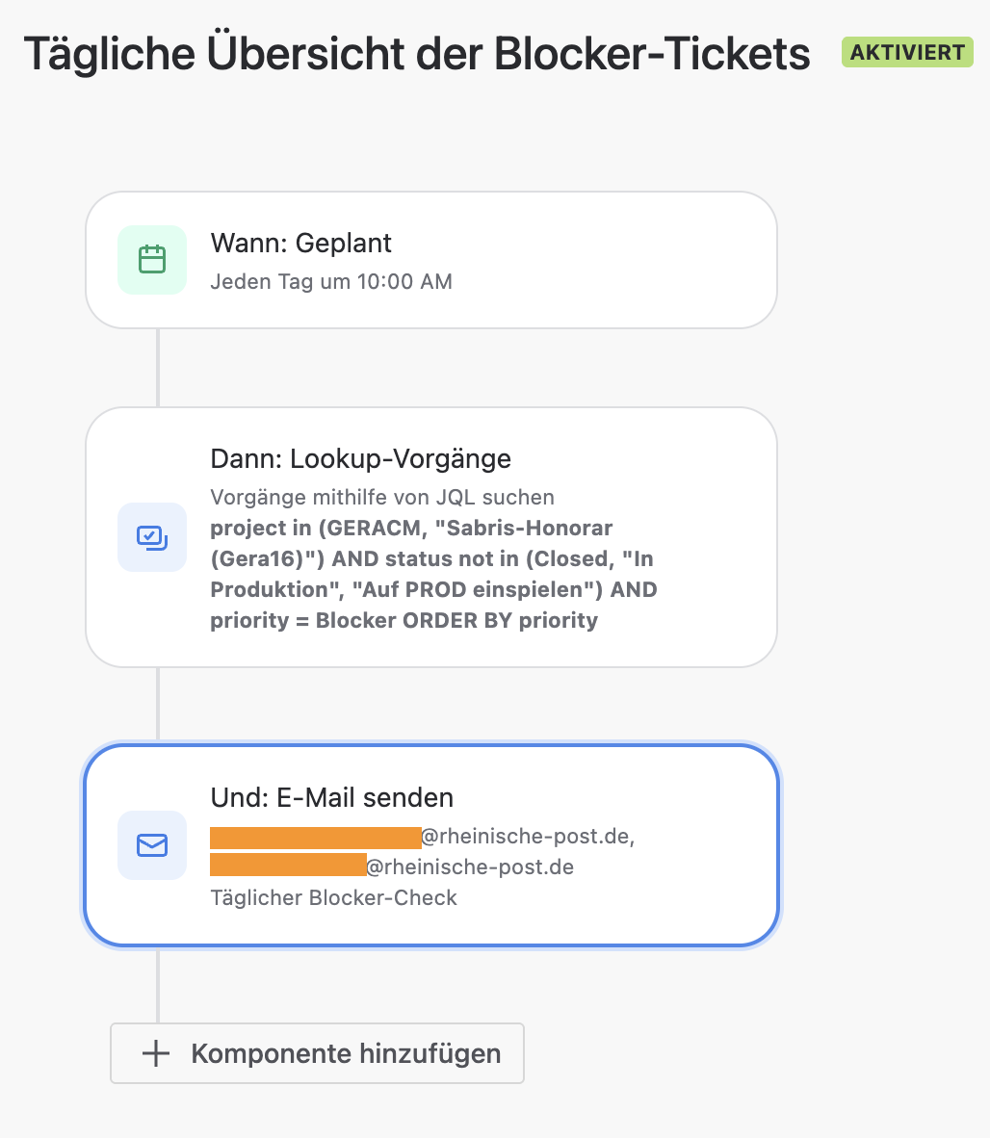The height and width of the screenshot is (1138, 990).
Task: Click the green calendar schedule trigger icon
Action: pos(152,260)
